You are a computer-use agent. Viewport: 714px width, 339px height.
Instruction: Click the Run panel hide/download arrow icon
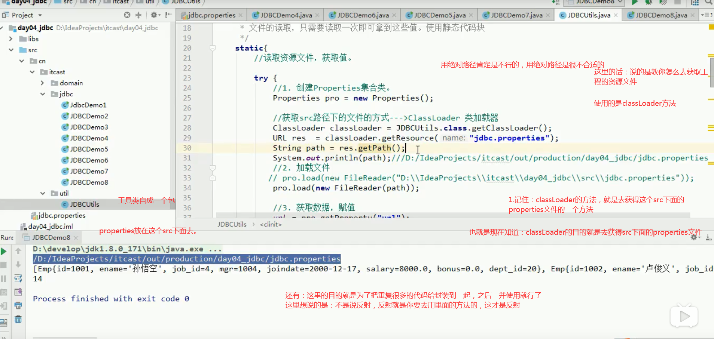coord(709,237)
